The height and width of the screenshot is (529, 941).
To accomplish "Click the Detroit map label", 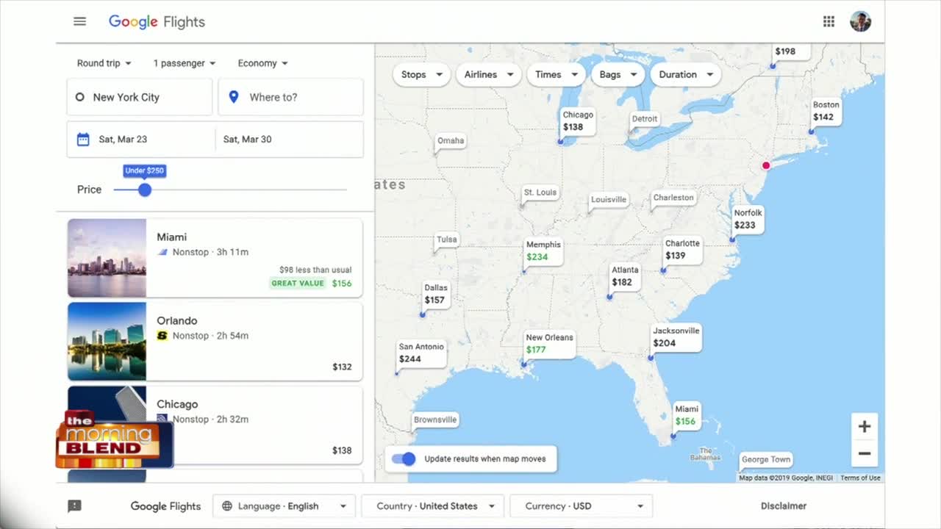I will 645,119.
